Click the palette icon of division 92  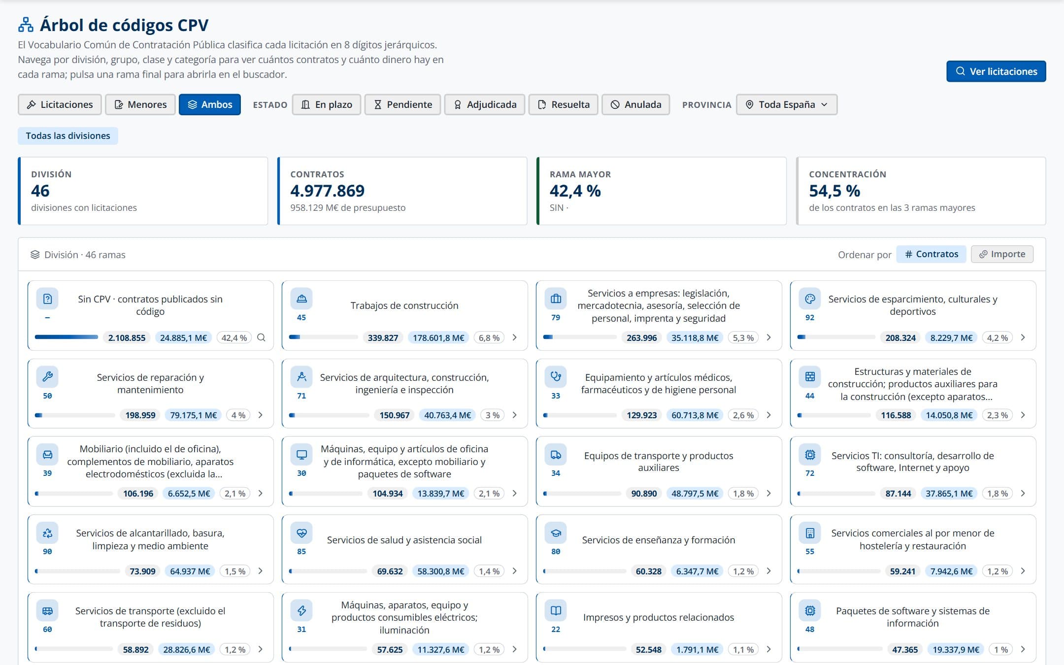pos(810,299)
